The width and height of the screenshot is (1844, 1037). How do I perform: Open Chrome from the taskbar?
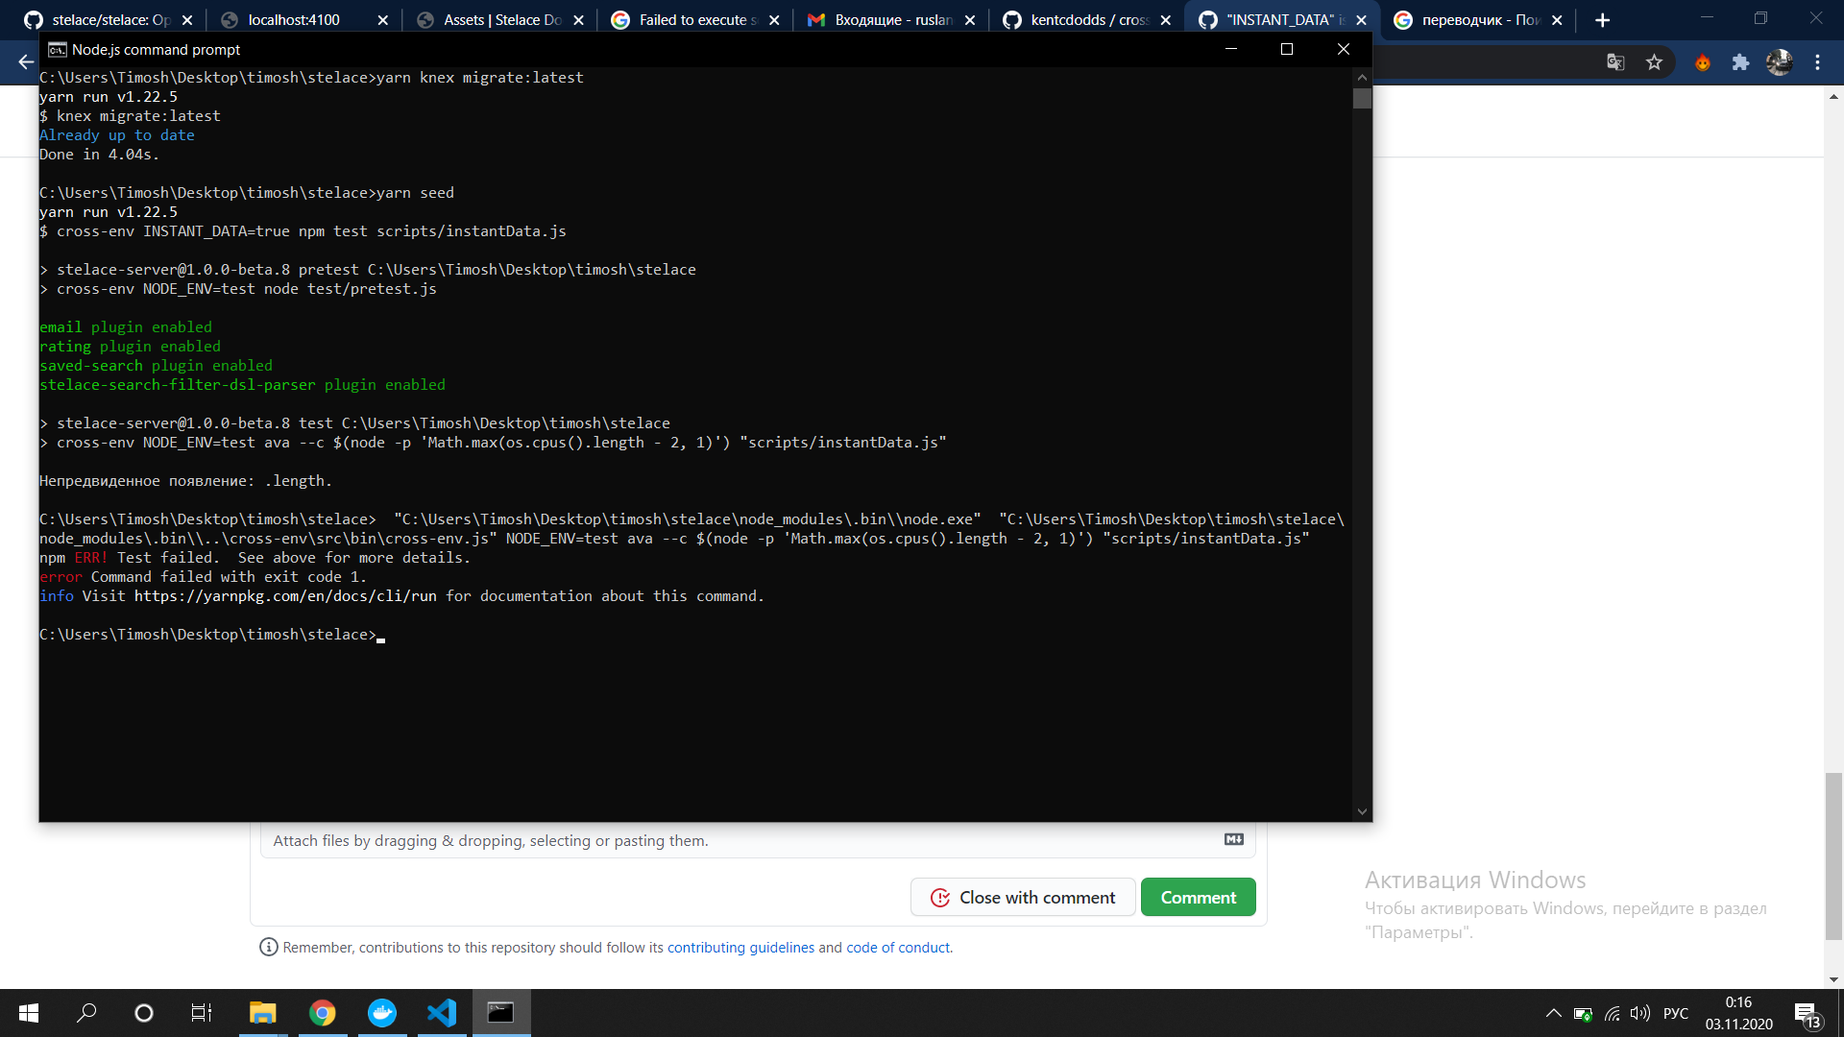[x=322, y=1012]
